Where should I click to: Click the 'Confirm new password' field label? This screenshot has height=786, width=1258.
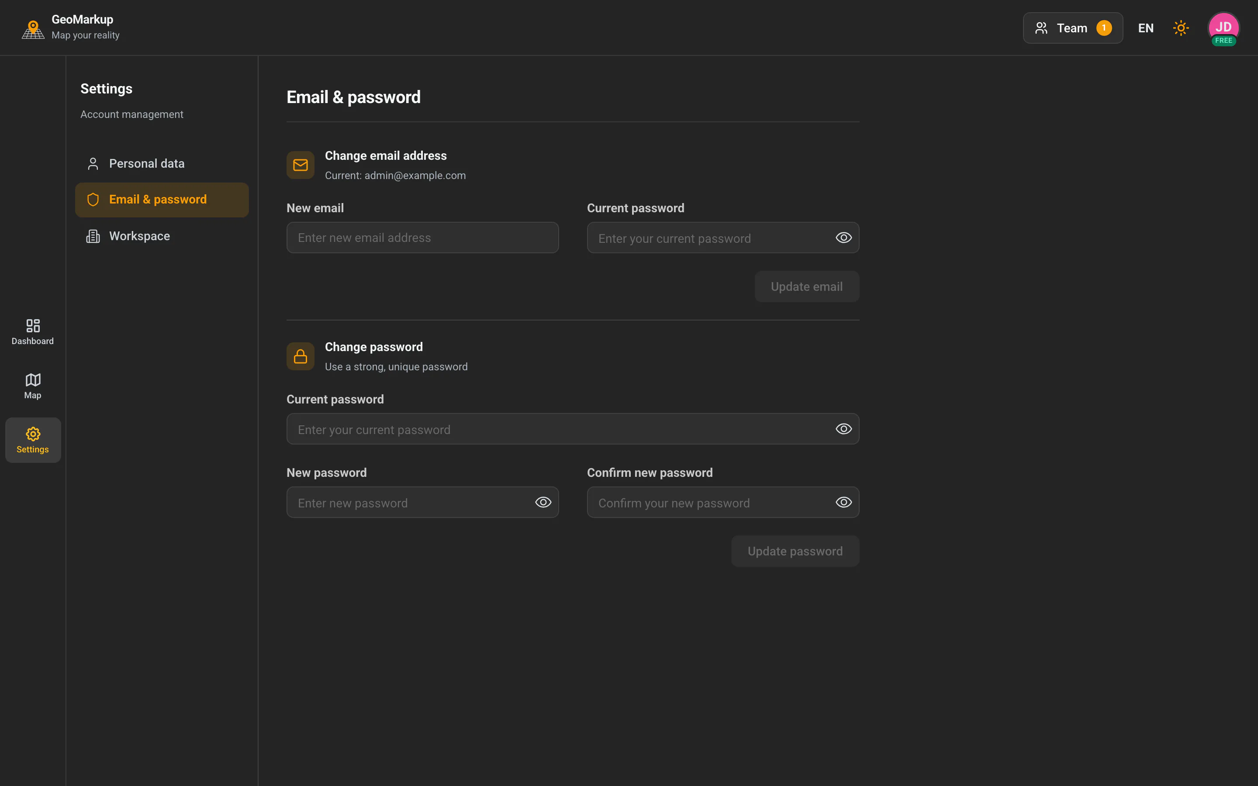[x=650, y=472]
